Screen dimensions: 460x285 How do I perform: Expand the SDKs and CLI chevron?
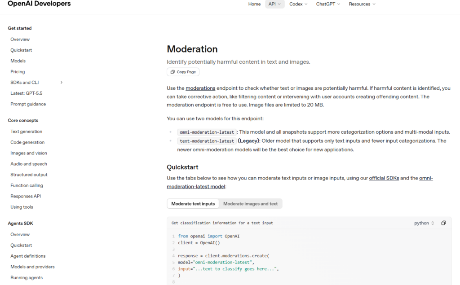coord(61,83)
